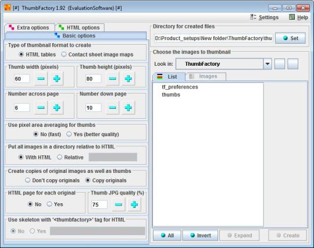The image size is (314, 248).
Task: Open Help from top bar
Action: (x=298, y=17)
